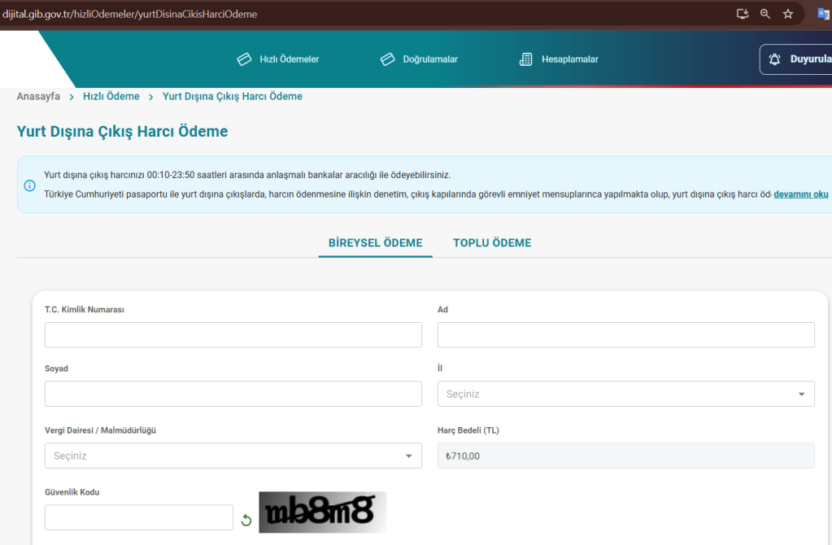
Task: Click the Doğrulamalar icon in header
Action: pyautogui.click(x=388, y=59)
